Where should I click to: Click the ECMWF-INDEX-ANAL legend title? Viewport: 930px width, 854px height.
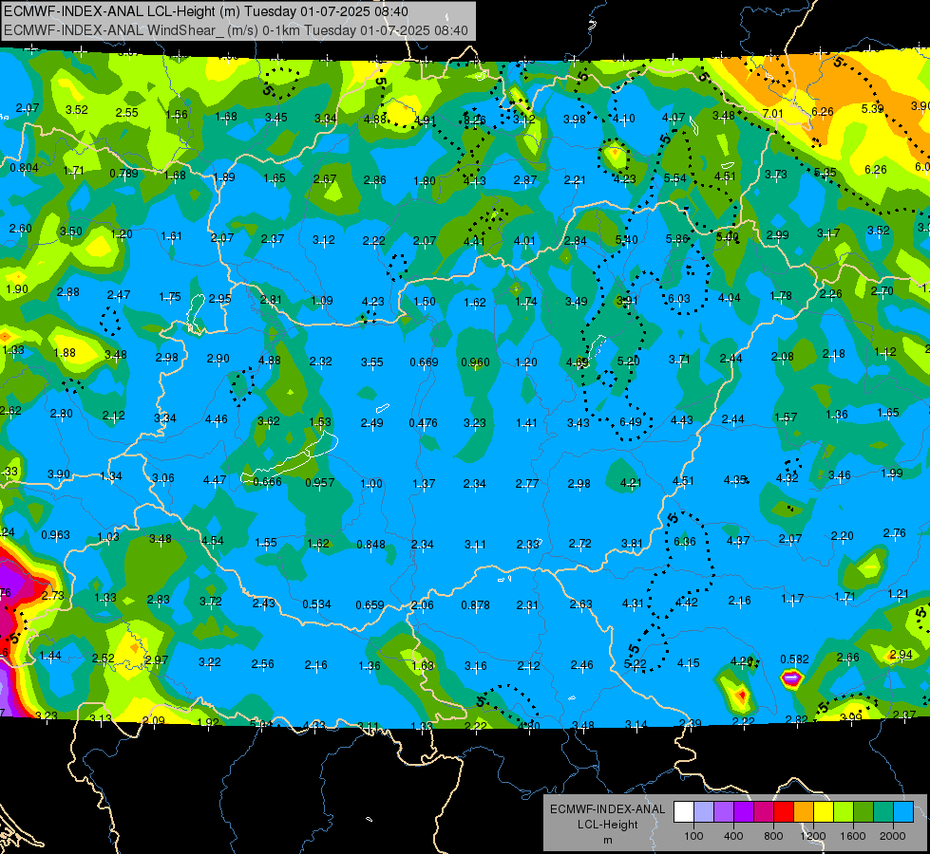tap(607, 809)
